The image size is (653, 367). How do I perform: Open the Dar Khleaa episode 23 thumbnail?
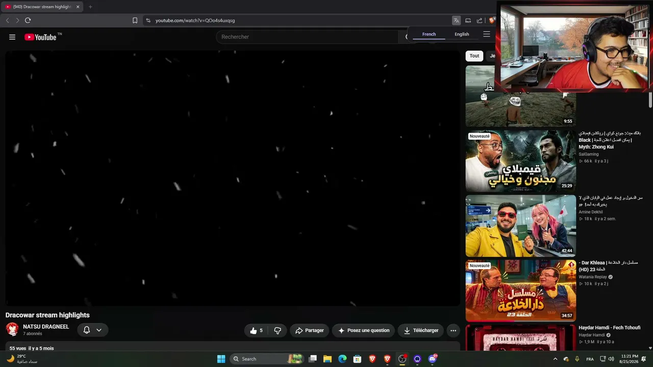520,291
